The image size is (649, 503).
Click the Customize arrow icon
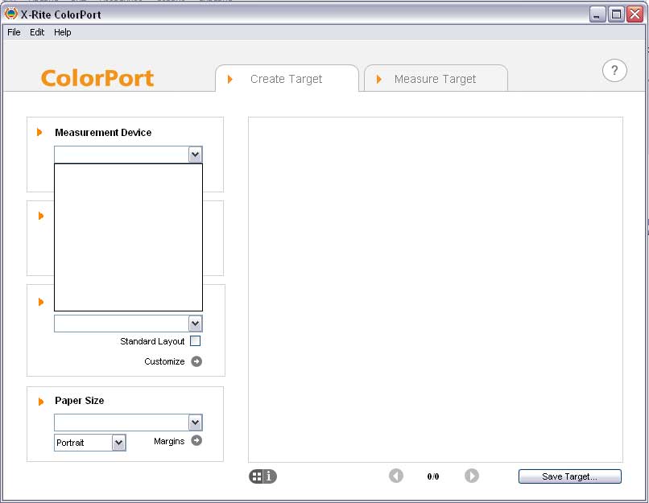coord(196,361)
